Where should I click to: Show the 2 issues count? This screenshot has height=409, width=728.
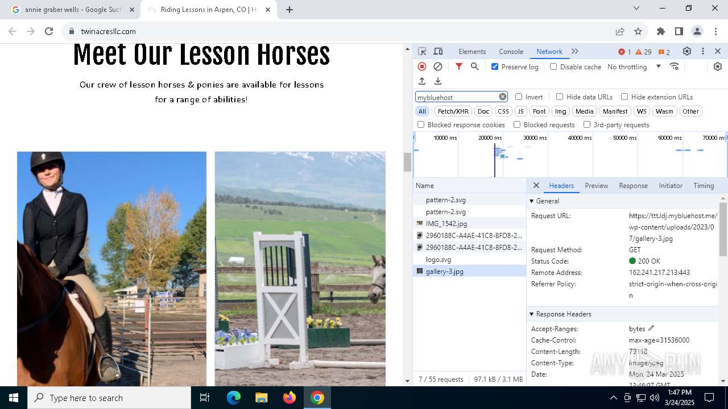point(664,52)
